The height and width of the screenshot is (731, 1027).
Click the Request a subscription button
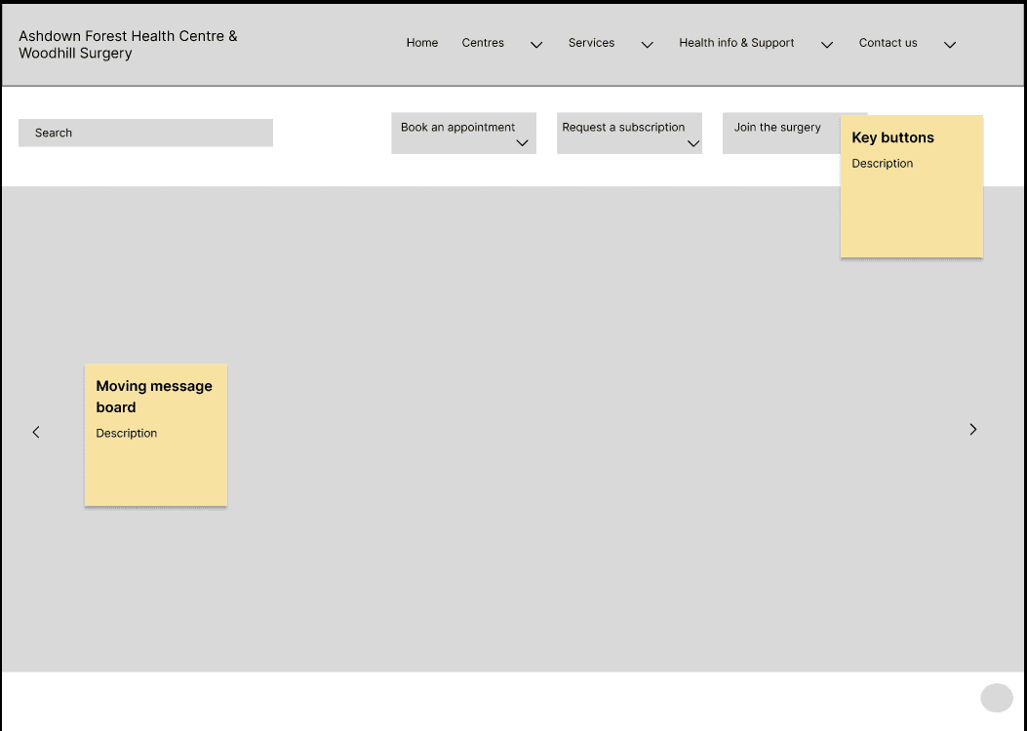pyautogui.click(x=629, y=133)
